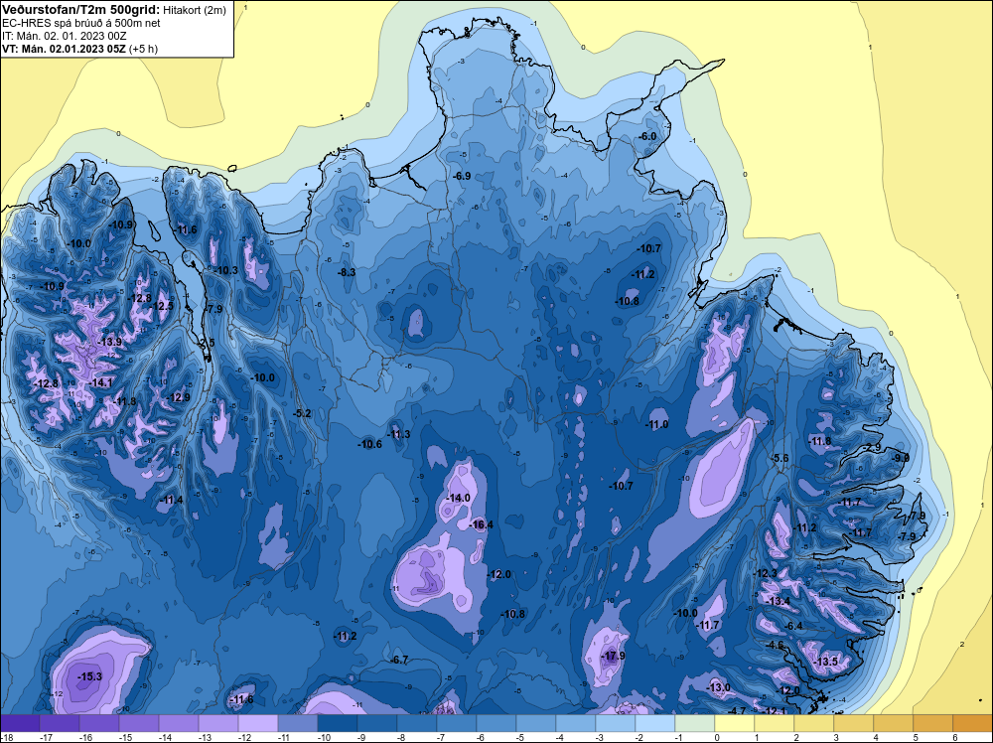The image size is (993, 743).
Task: Select the legend swatch between 3 and 4
Action: pyautogui.click(x=854, y=723)
